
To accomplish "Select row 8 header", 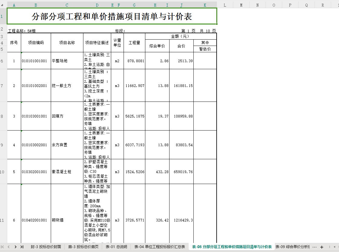I will [2, 116].
